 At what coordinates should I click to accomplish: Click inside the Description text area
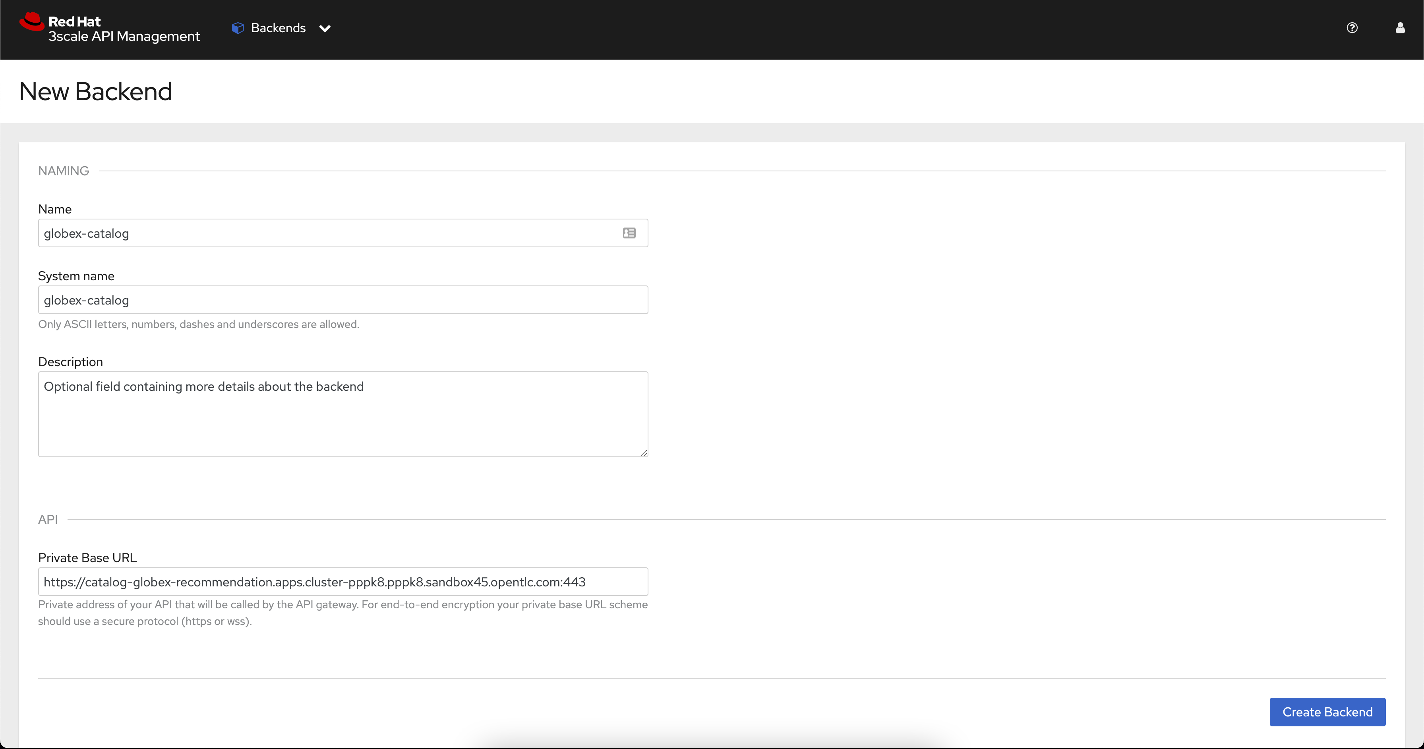[343, 414]
